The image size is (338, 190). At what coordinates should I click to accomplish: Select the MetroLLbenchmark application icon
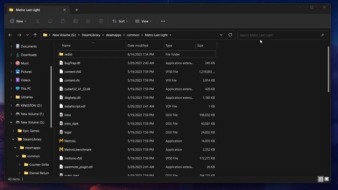(x=61, y=149)
